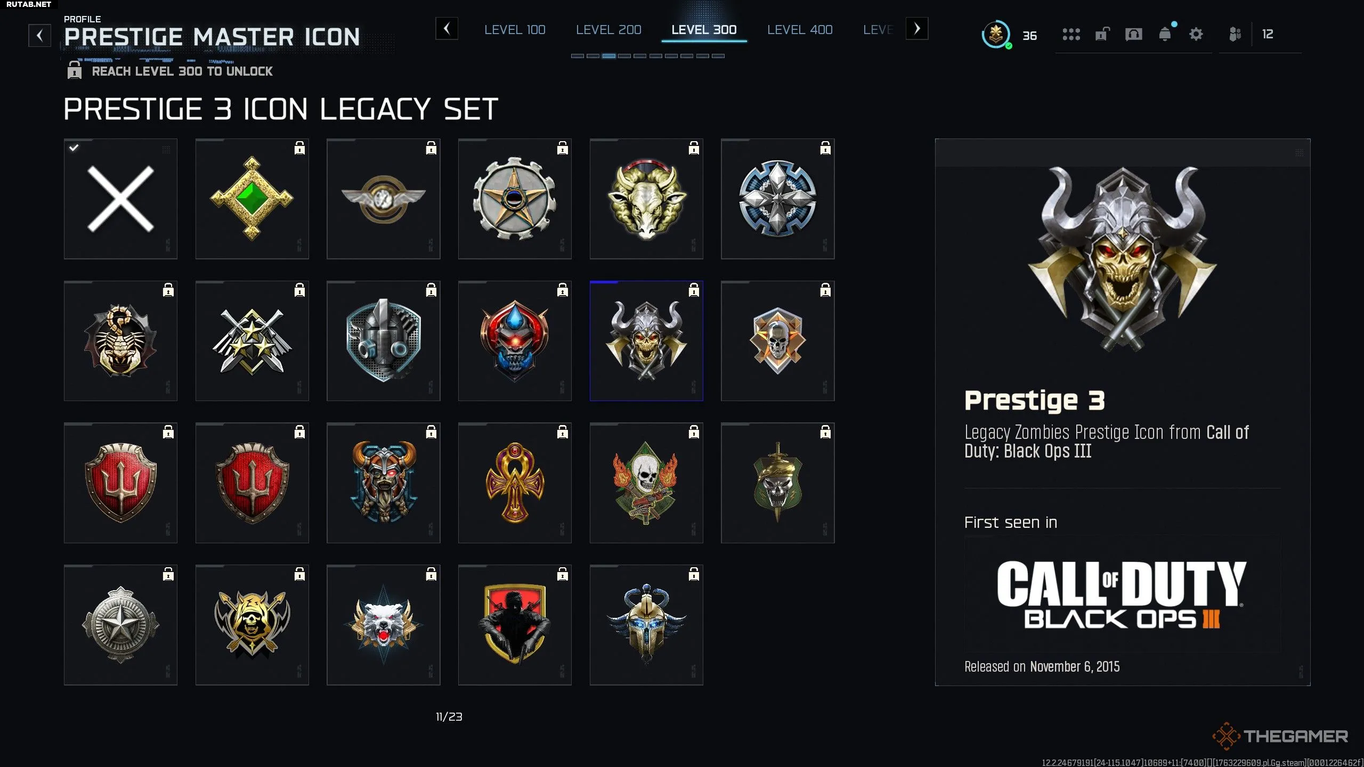This screenshot has width=1364, height=767.
Task: Select the checked X no-icon tile
Action: pos(120,199)
